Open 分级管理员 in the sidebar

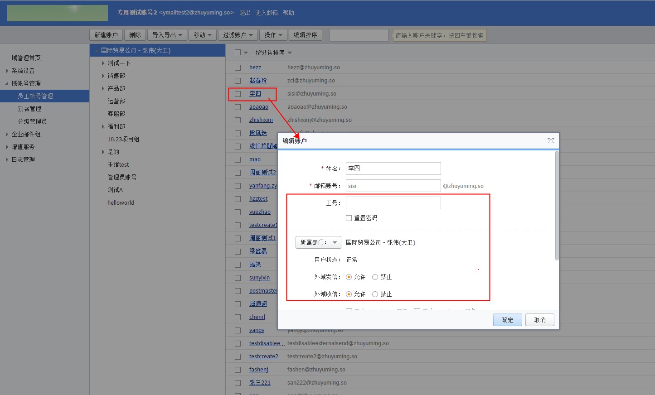[32, 121]
